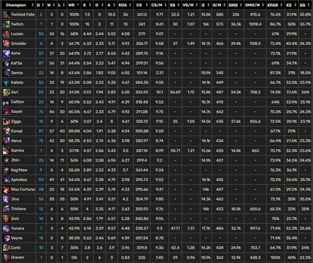Click the Kog'Maw champion icon
The image size is (313, 263).
pos(6,170)
